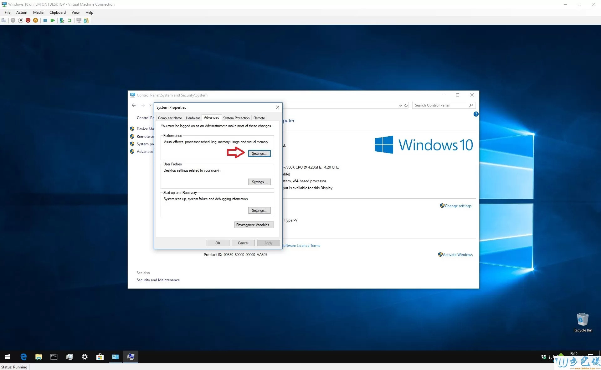Image resolution: width=601 pixels, height=370 pixels.
Task: Expand the address bar history dropdown
Action: pyautogui.click(x=400, y=105)
